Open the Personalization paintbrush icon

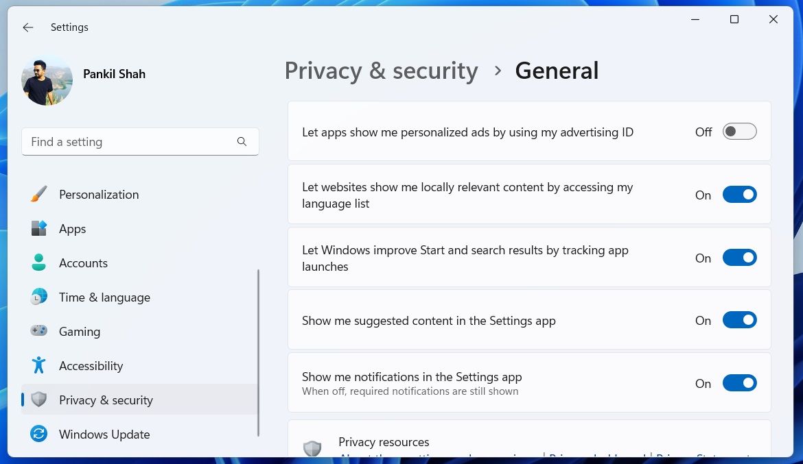(39, 195)
